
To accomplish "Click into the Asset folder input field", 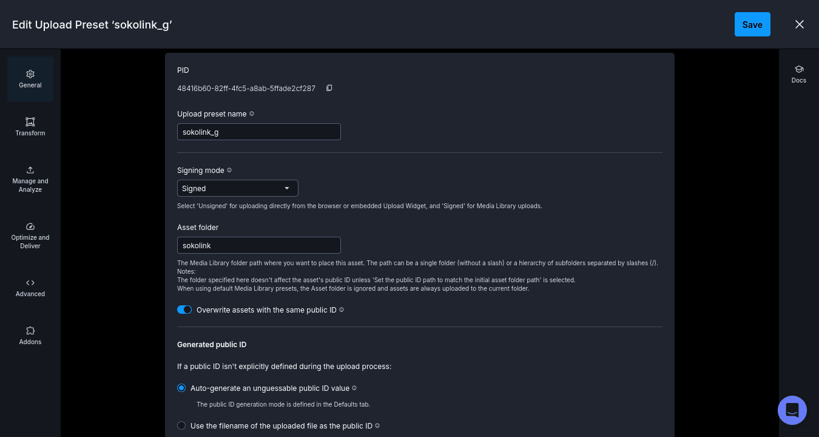I will 259,245.
